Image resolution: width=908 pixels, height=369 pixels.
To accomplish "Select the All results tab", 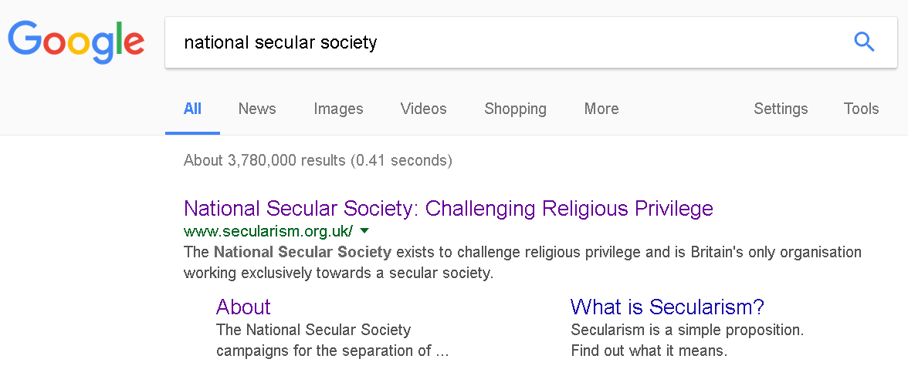I will 192,109.
